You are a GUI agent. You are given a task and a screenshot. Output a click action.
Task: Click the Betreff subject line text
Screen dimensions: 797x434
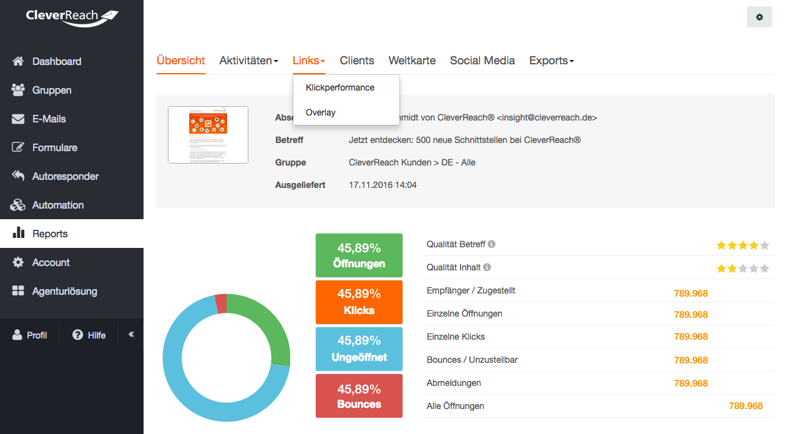point(464,140)
